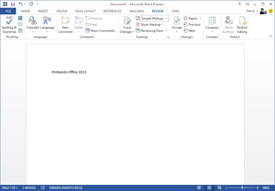
Task: Switch to Print Layout view
Action: [x=209, y=187]
